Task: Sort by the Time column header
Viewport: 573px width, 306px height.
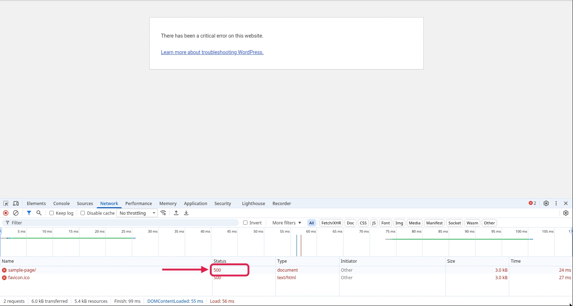Action: coord(541,261)
